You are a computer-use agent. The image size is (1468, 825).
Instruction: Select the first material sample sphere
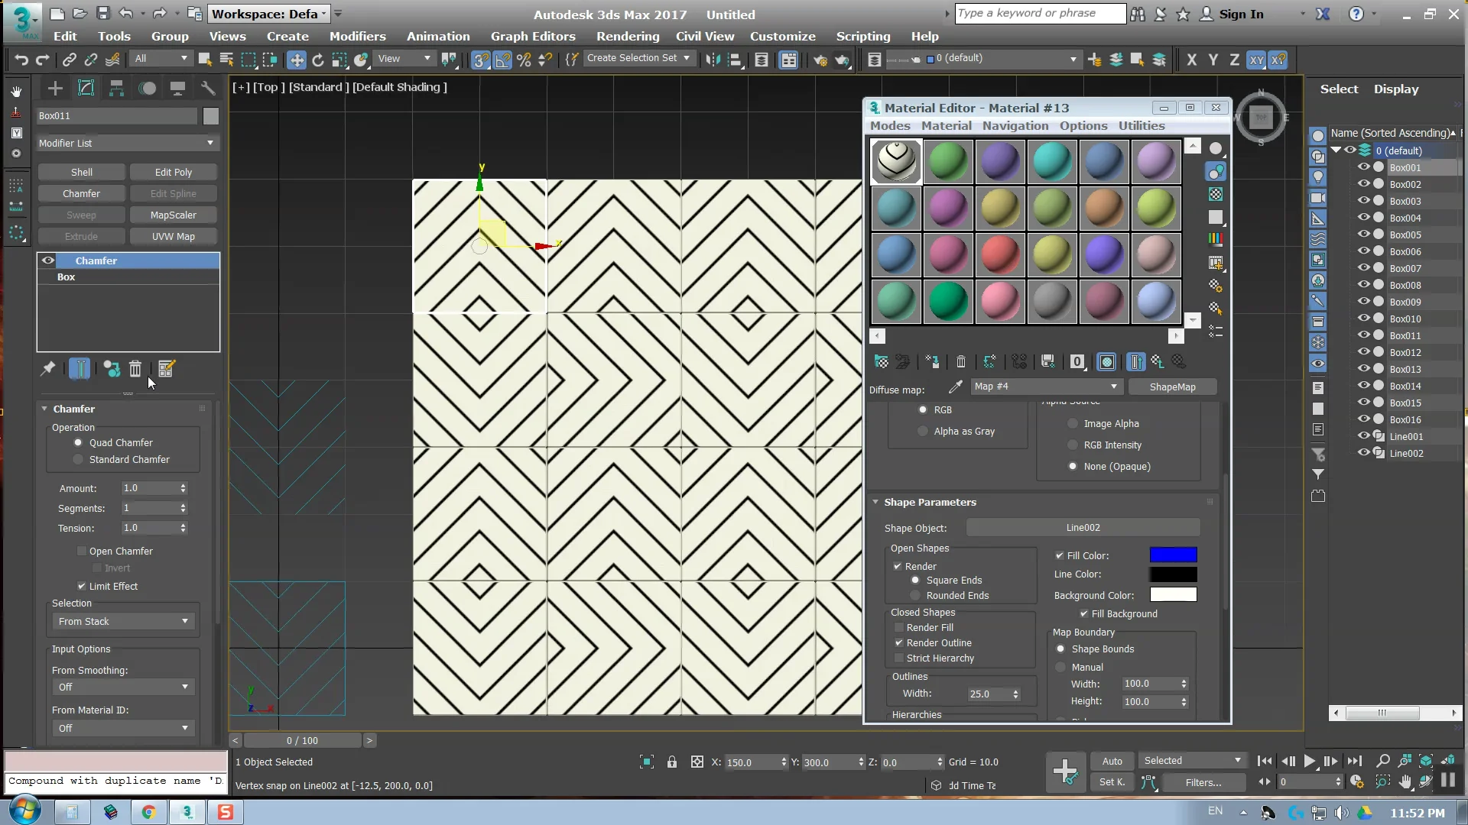896,161
